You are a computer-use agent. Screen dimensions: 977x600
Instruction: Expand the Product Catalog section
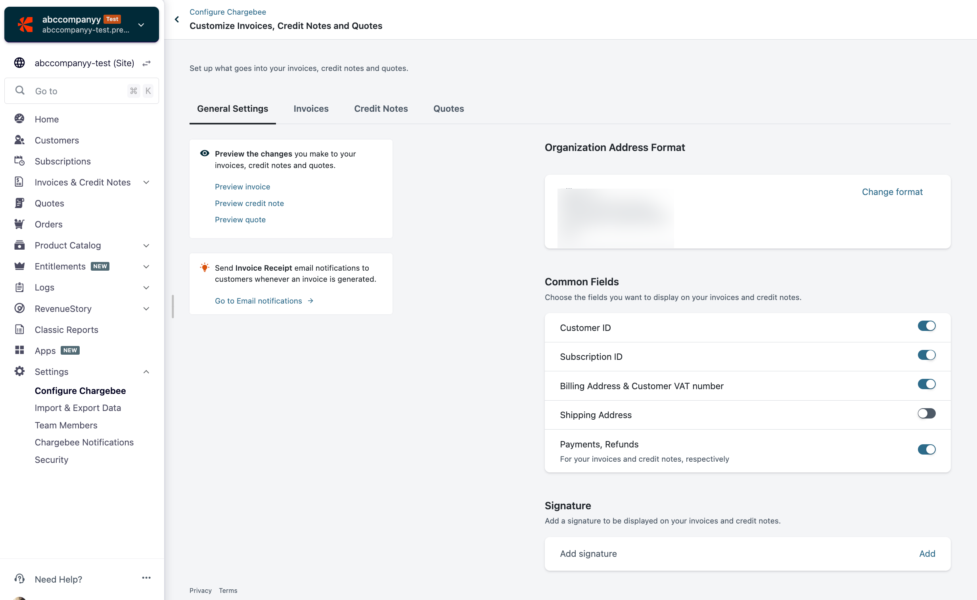(146, 245)
